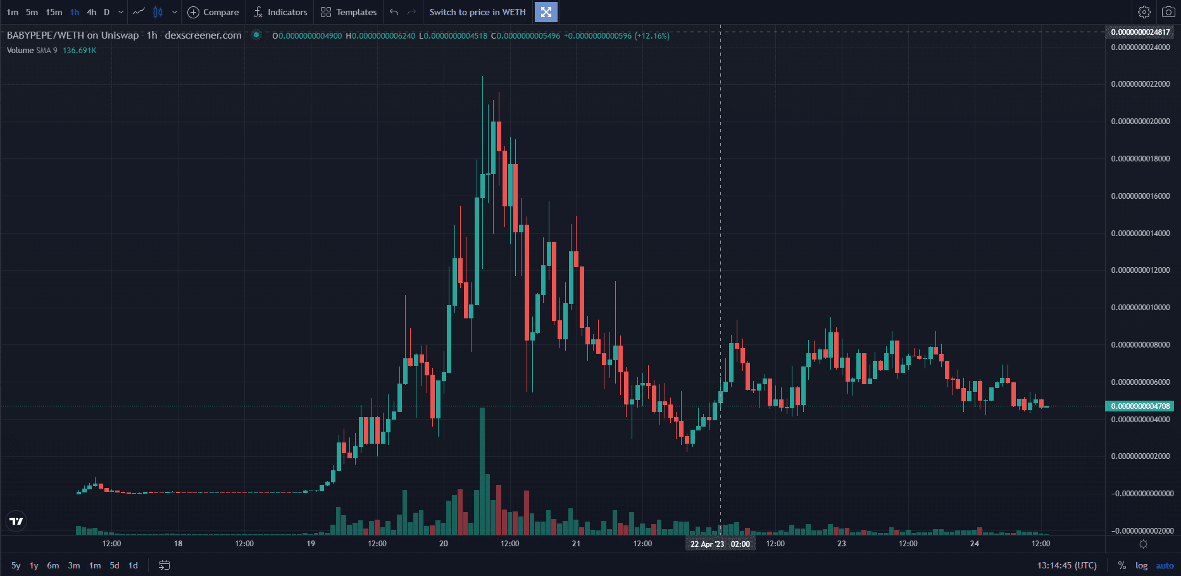
Task: Click the 136.691K volume value
Action: [80, 51]
